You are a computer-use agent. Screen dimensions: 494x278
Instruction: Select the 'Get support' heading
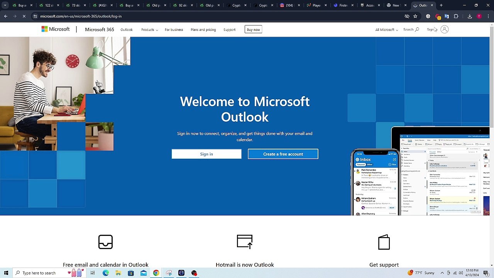384,265
